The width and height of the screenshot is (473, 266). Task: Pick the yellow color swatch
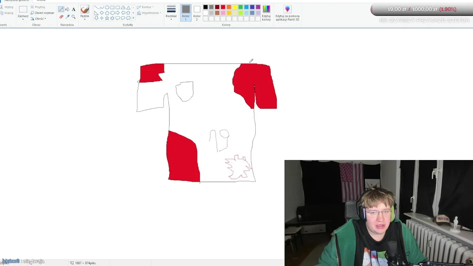pyautogui.click(x=235, y=7)
